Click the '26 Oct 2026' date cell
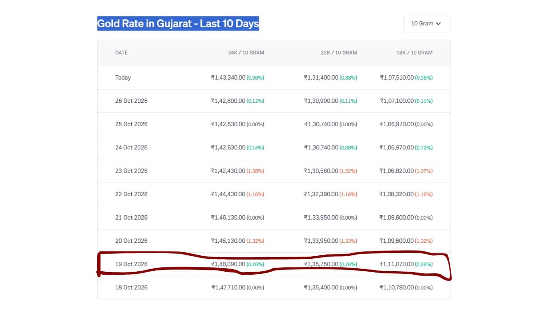The image size is (551, 310). click(x=131, y=101)
